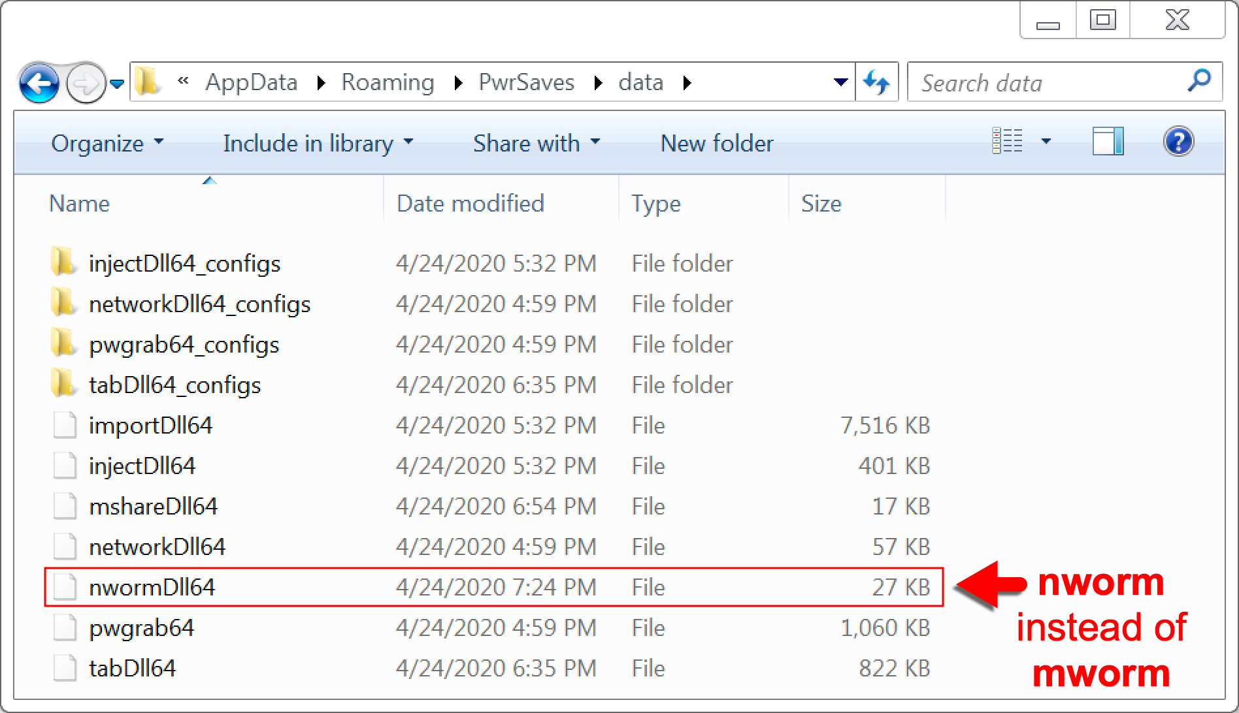
Task: Open the arrow after AppData breadcrumb
Action: 321,83
